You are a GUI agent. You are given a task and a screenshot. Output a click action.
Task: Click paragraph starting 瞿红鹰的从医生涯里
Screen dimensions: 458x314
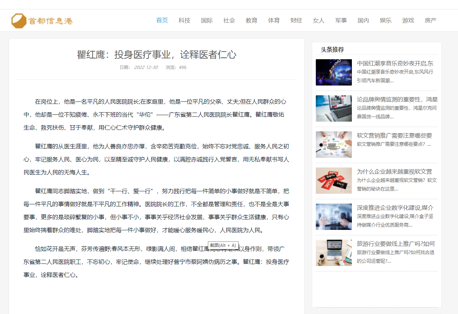tap(156, 160)
